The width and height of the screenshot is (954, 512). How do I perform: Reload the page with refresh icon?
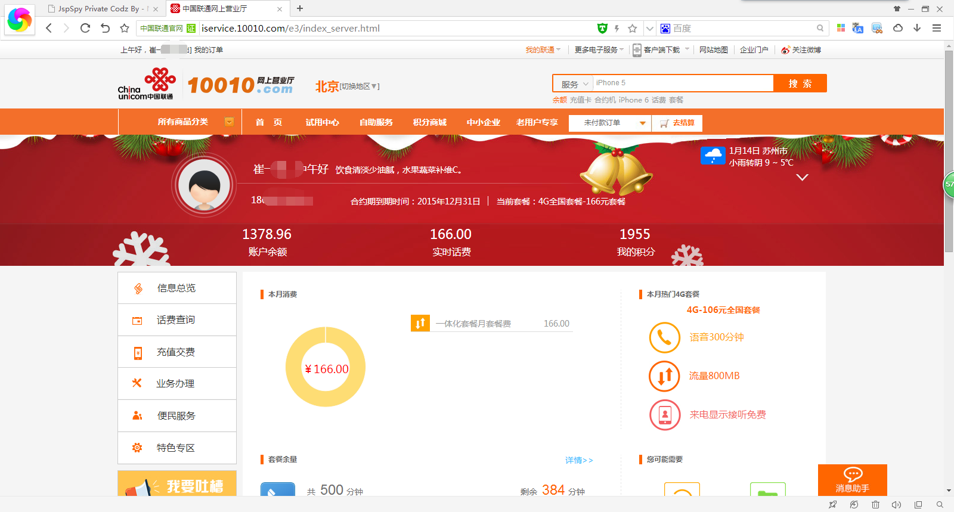click(85, 28)
